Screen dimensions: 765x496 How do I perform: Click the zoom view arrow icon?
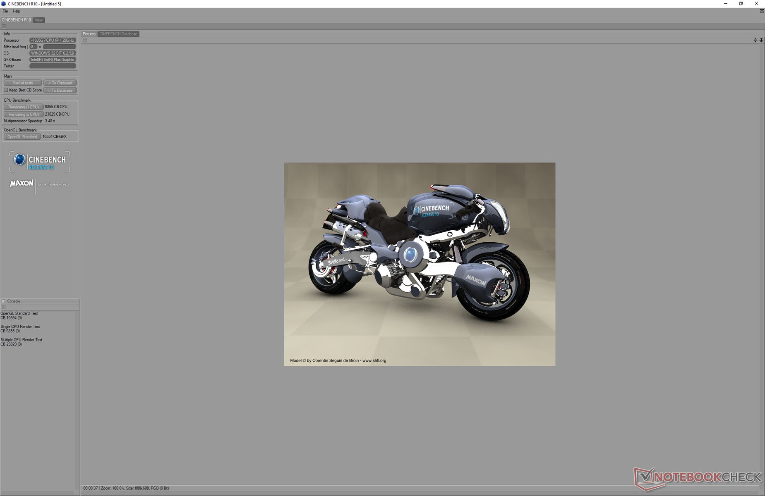click(761, 40)
